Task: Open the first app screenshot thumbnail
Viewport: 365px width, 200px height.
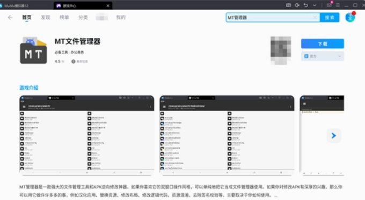Action: coord(86,135)
